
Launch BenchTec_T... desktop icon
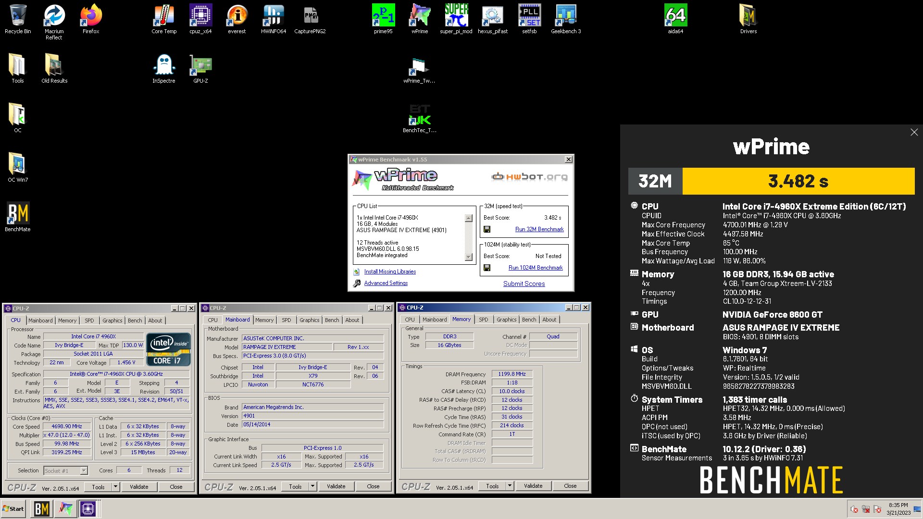click(420, 119)
